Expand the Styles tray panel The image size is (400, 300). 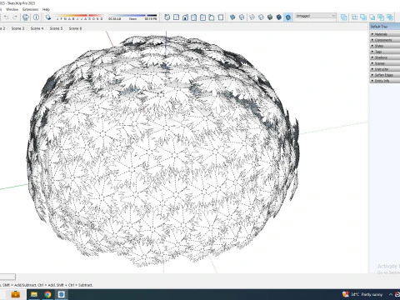click(x=385, y=46)
